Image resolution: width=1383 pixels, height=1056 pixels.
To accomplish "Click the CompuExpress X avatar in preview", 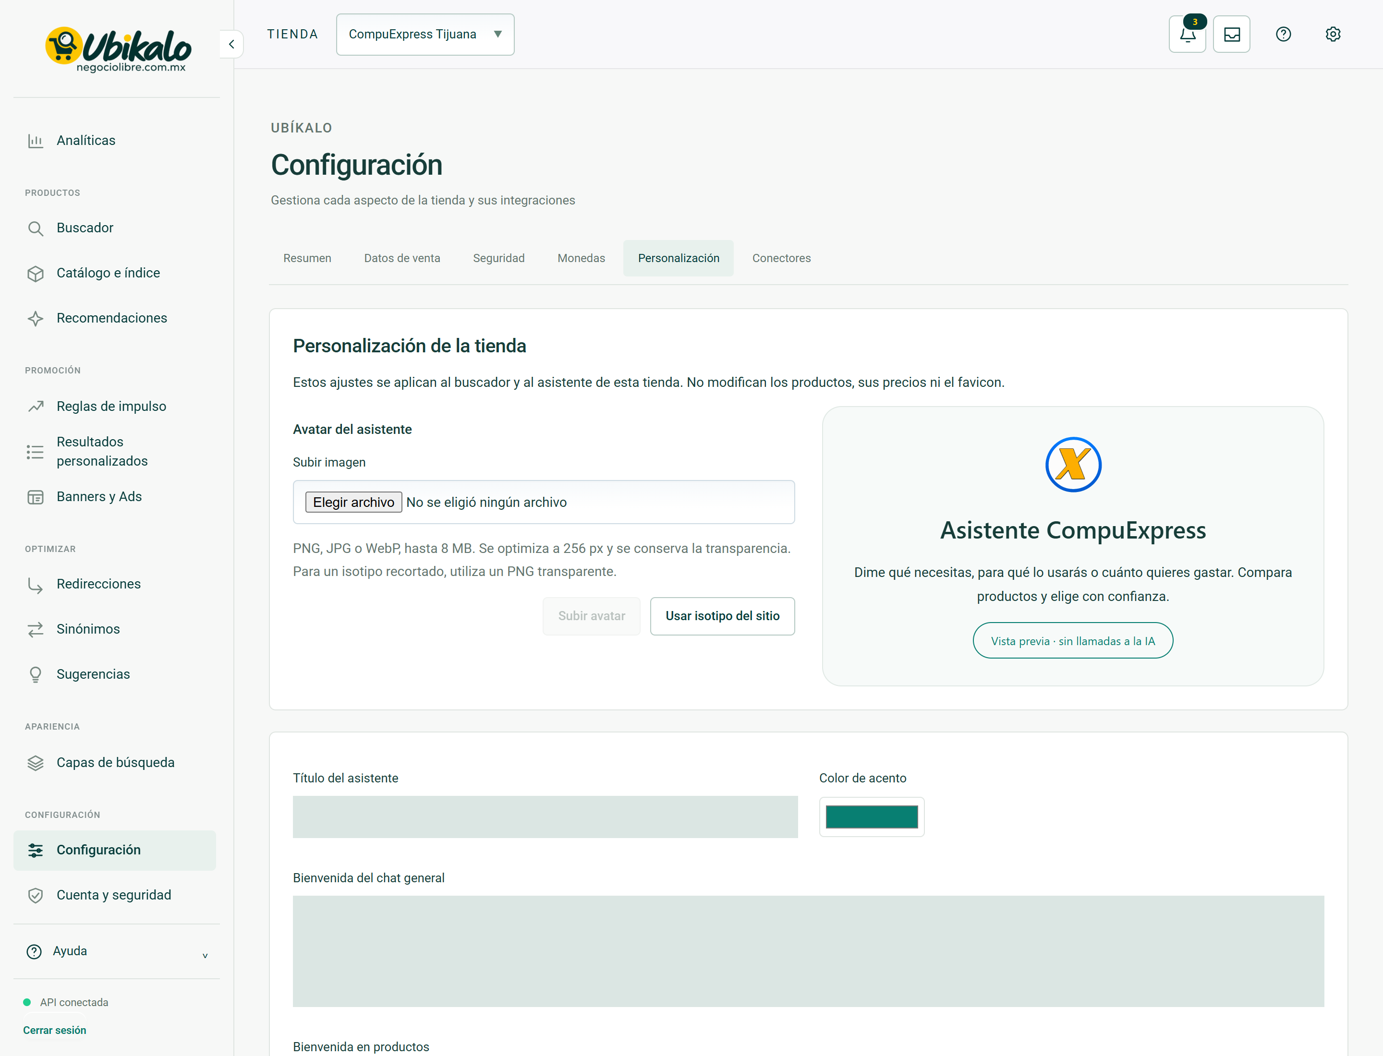I will pos(1073,465).
